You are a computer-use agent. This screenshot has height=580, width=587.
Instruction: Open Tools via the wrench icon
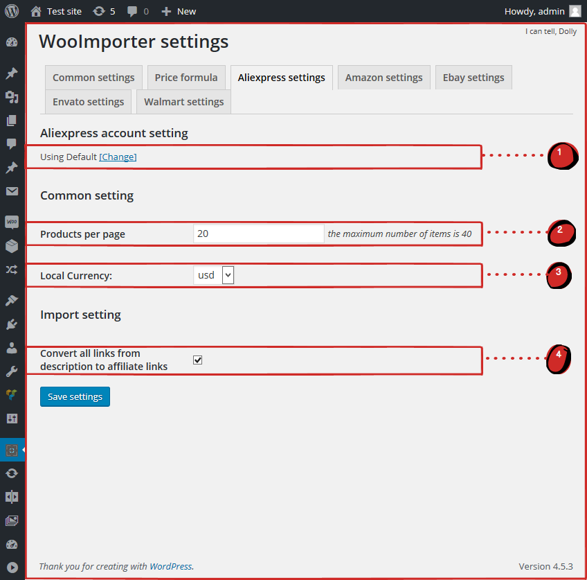(x=12, y=371)
